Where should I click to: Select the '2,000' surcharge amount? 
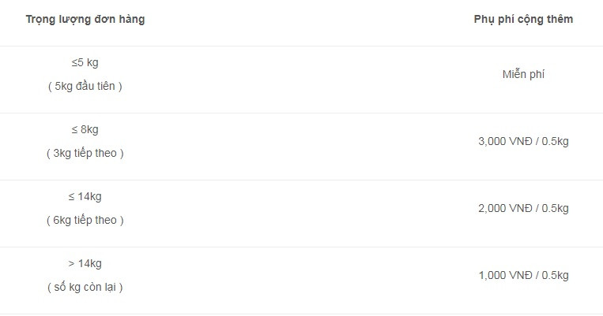(x=492, y=208)
